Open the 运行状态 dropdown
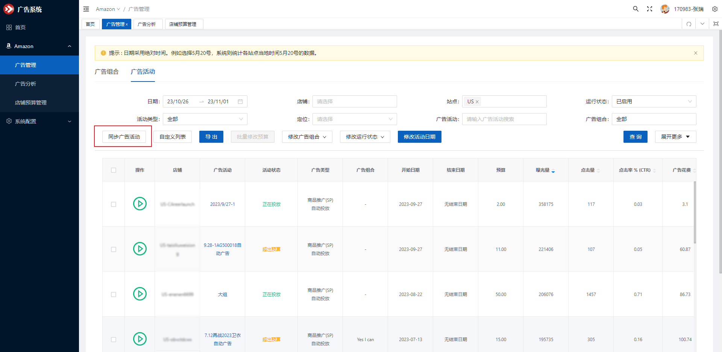This screenshot has height=352, width=722. click(x=654, y=101)
